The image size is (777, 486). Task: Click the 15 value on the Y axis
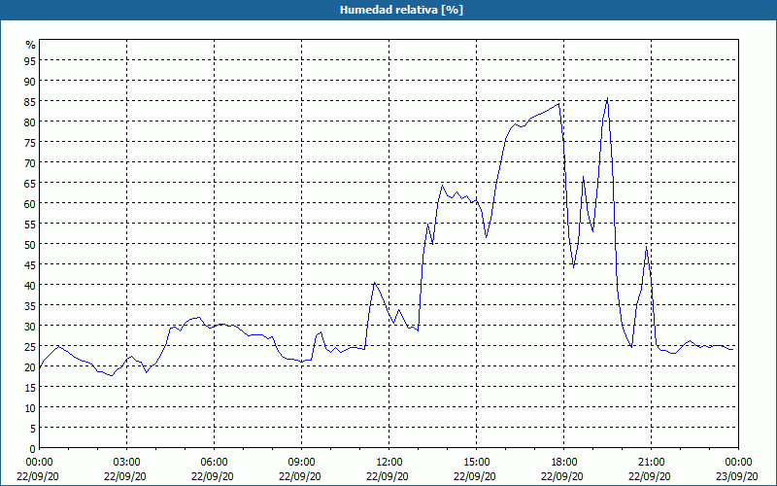click(x=30, y=387)
